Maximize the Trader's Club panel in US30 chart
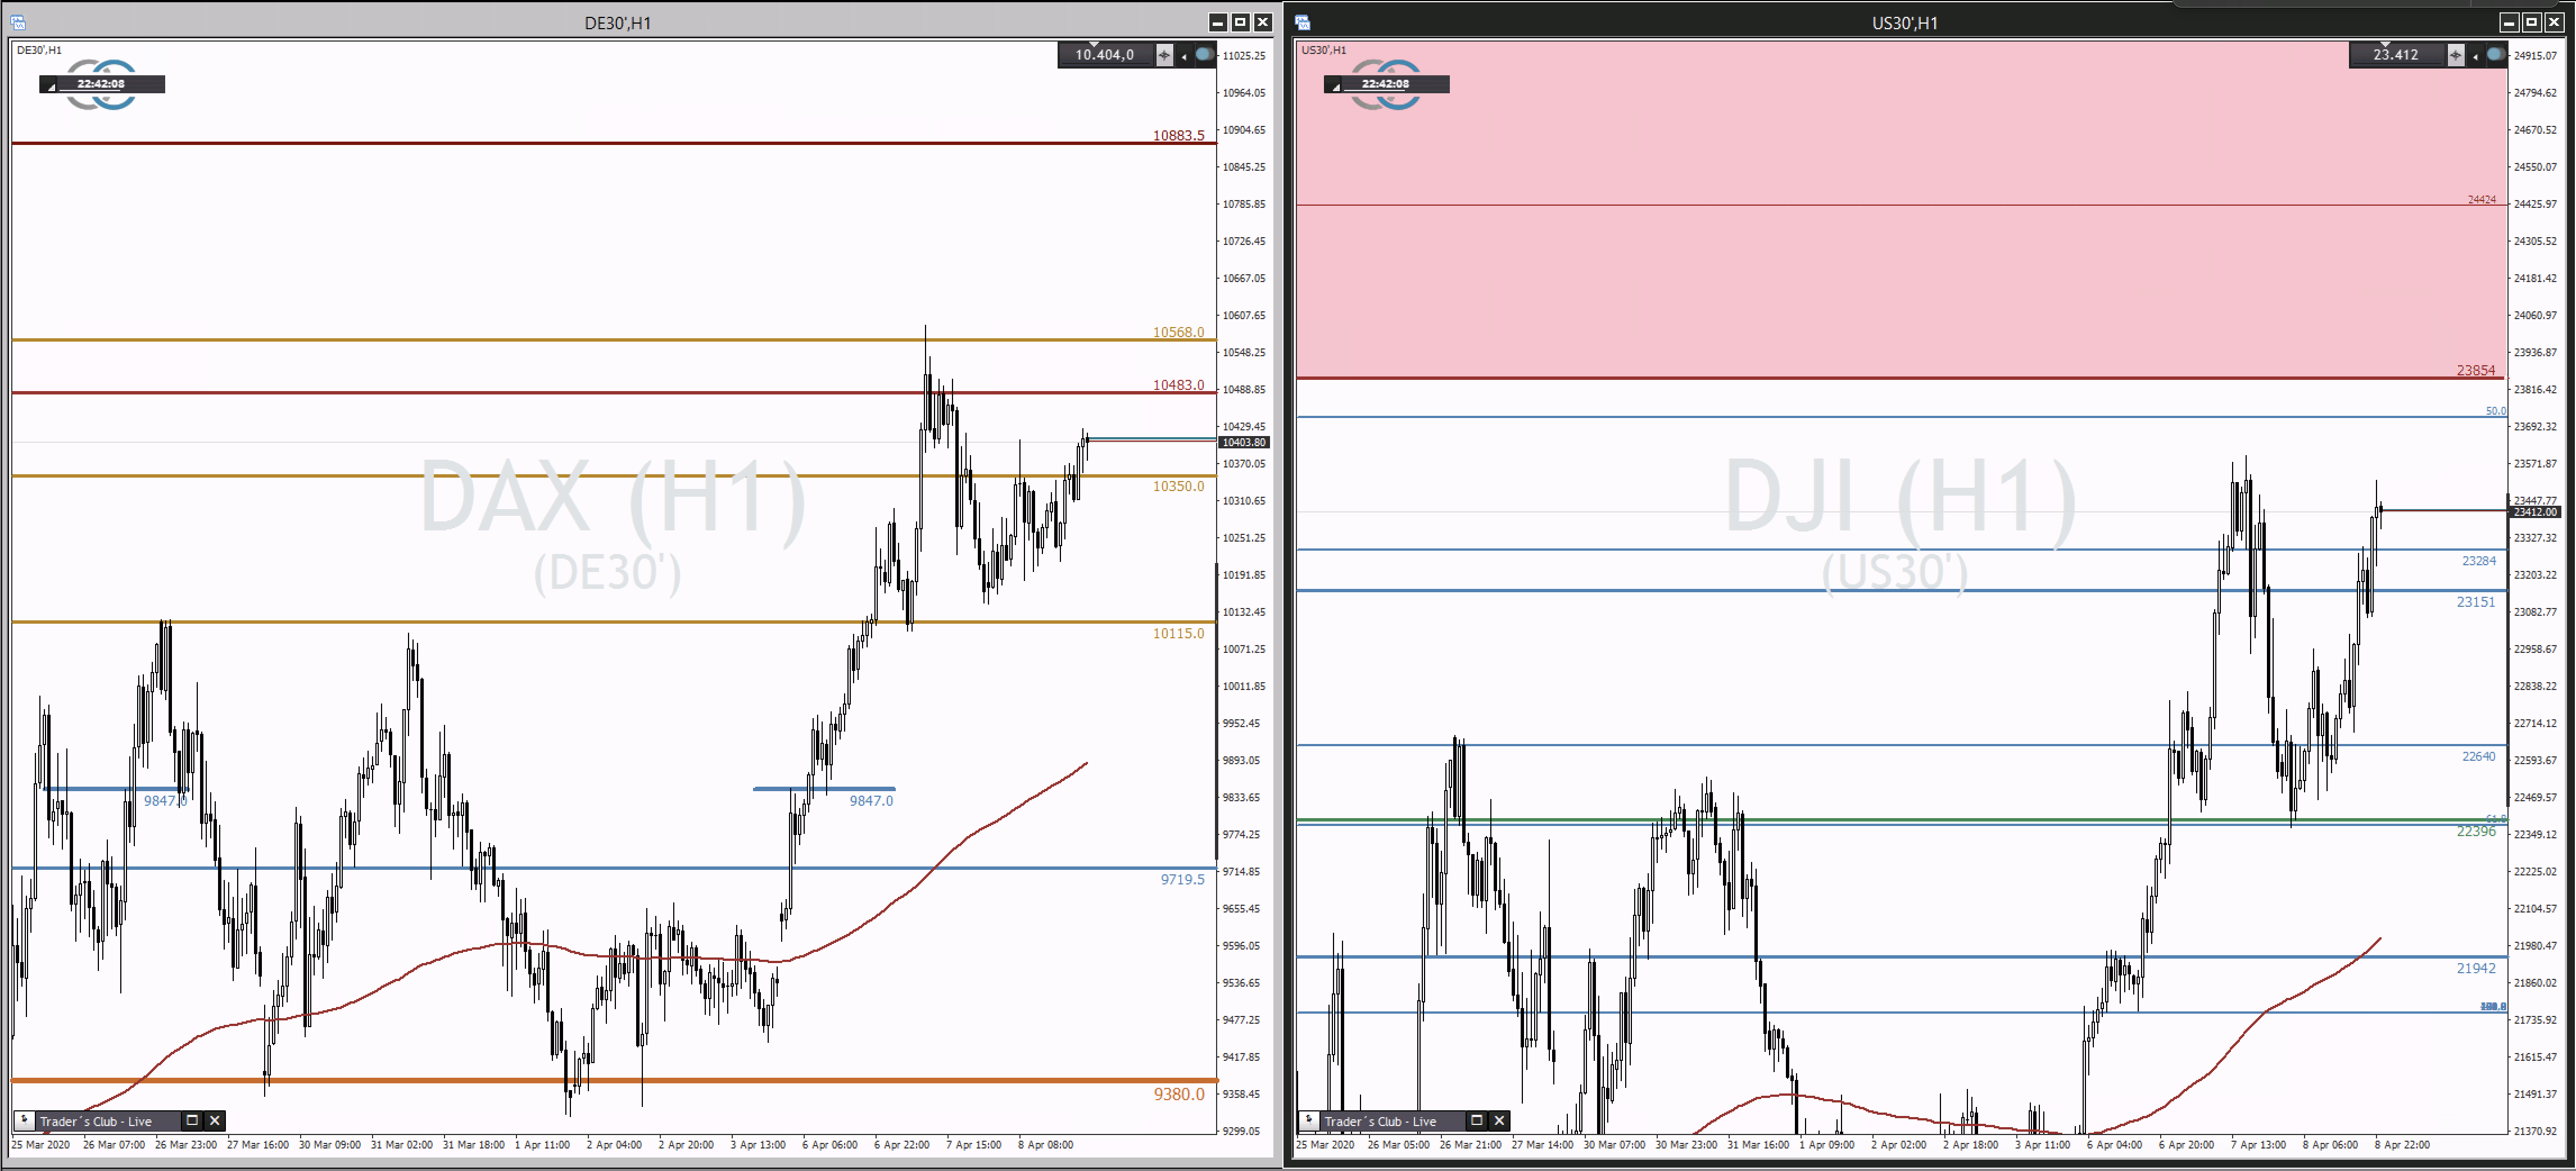The width and height of the screenshot is (2576, 1171). 1477,1120
